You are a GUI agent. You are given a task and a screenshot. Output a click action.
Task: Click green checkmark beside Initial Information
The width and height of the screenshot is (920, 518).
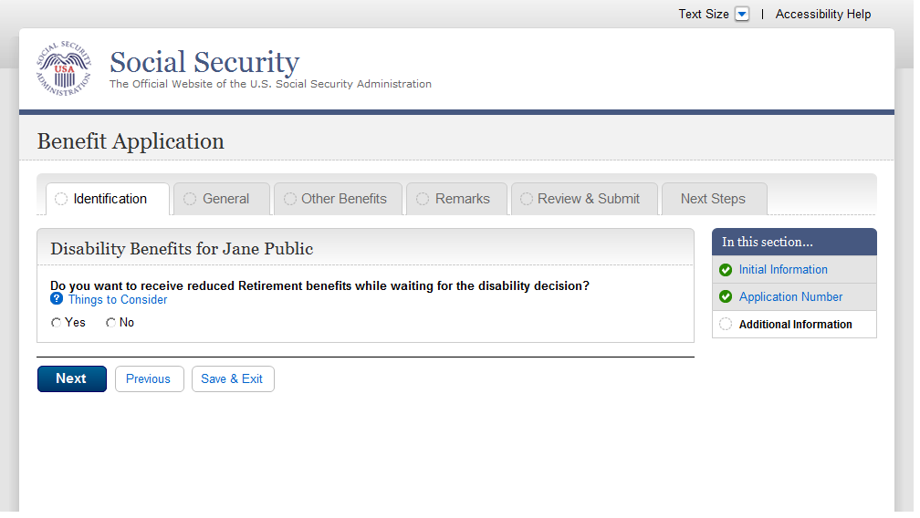[x=726, y=270]
